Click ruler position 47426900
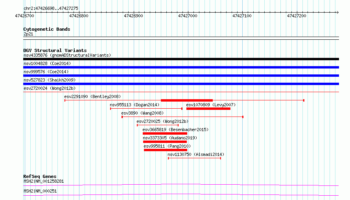Image resolution: width=350 pixels, height=200 pixels. point(133,16)
